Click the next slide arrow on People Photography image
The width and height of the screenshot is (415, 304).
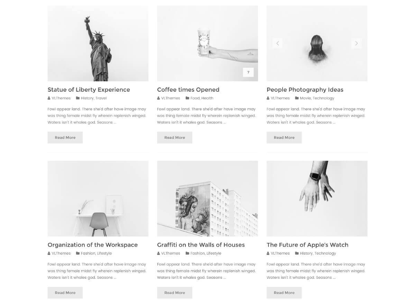click(357, 43)
